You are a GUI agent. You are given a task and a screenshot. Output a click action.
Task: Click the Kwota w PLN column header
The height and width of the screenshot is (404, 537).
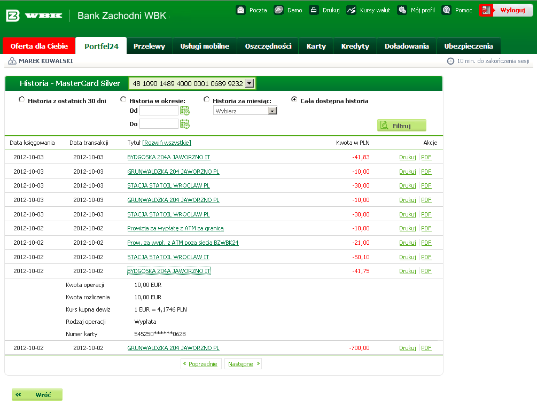[x=353, y=143]
